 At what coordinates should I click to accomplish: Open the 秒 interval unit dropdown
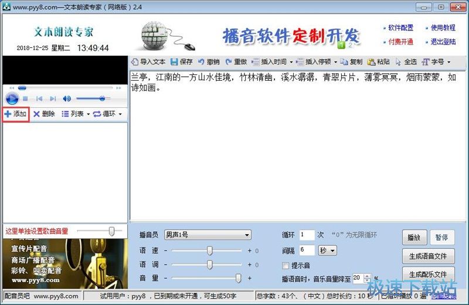point(328,251)
